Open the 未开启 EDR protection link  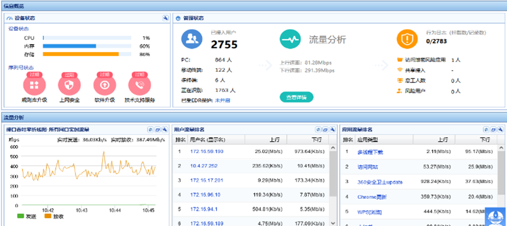(x=223, y=100)
